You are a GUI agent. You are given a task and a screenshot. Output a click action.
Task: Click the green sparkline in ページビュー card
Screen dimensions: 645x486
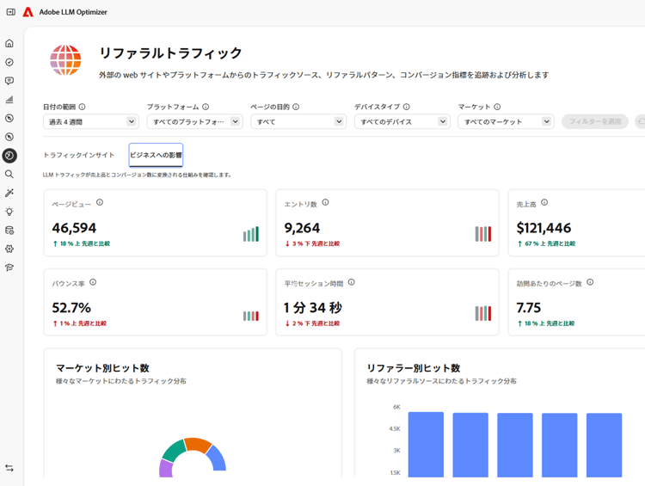[251, 234]
